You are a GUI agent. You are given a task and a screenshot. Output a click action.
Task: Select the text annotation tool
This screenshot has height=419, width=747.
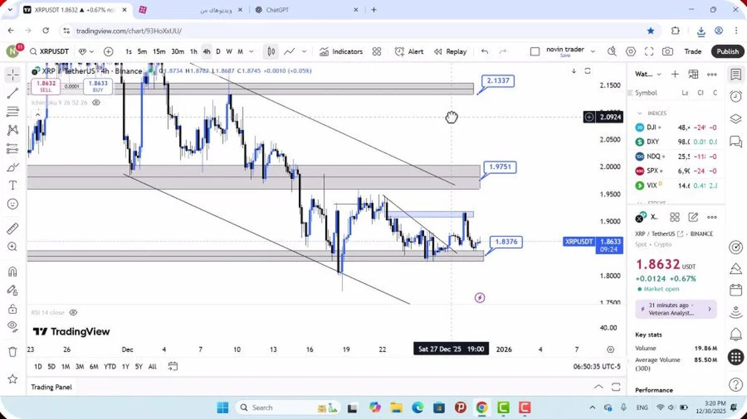coord(12,185)
